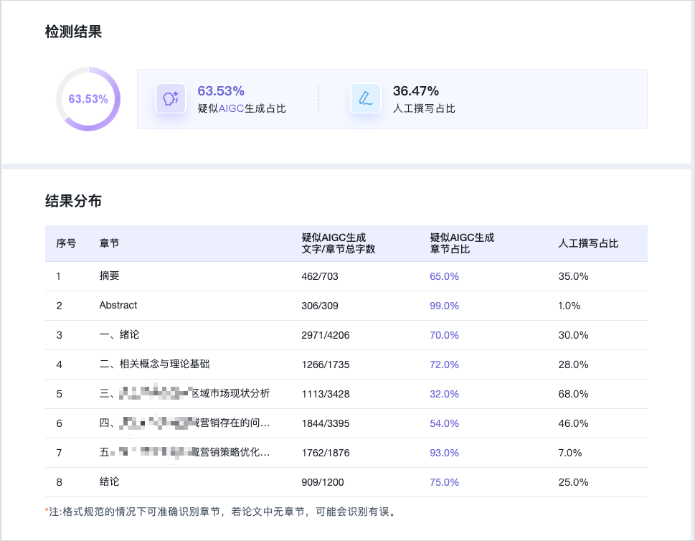The height and width of the screenshot is (541, 695).
Task: Click the 70.0% AIGC ratio for 绪论
Action: 444,335
